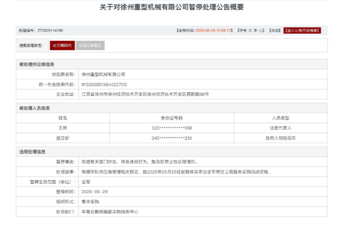343x229 pixels.
Task: Click the publish time 2025-05-29 timestamp
Action: click(217, 31)
